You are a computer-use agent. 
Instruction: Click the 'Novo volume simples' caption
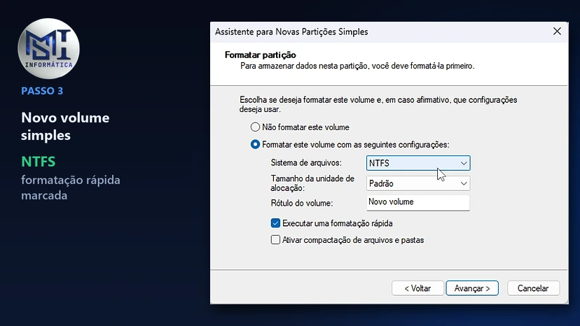pos(65,127)
